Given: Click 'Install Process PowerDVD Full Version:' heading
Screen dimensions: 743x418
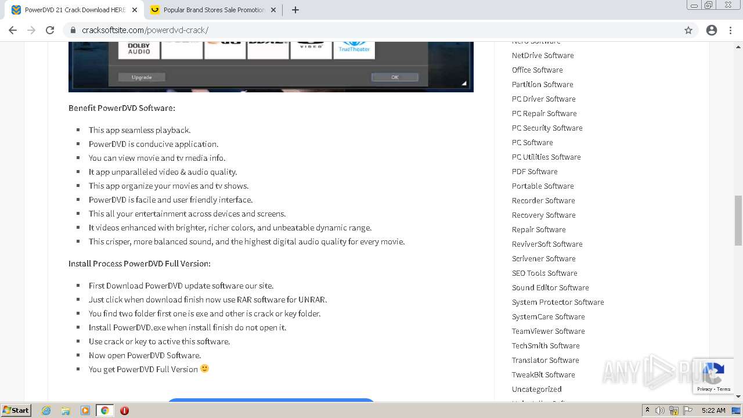Looking at the screenshot, I should tap(139, 264).
